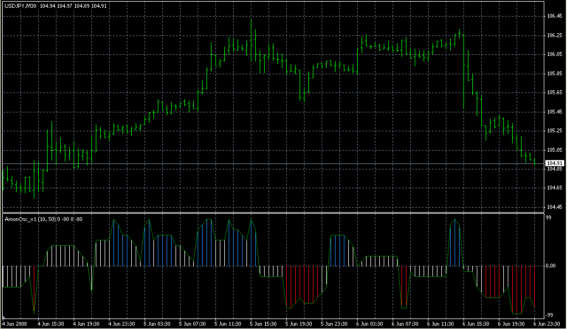
Task: Click the 5 Jun 15:30 time label
Action: [x=263, y=324]
